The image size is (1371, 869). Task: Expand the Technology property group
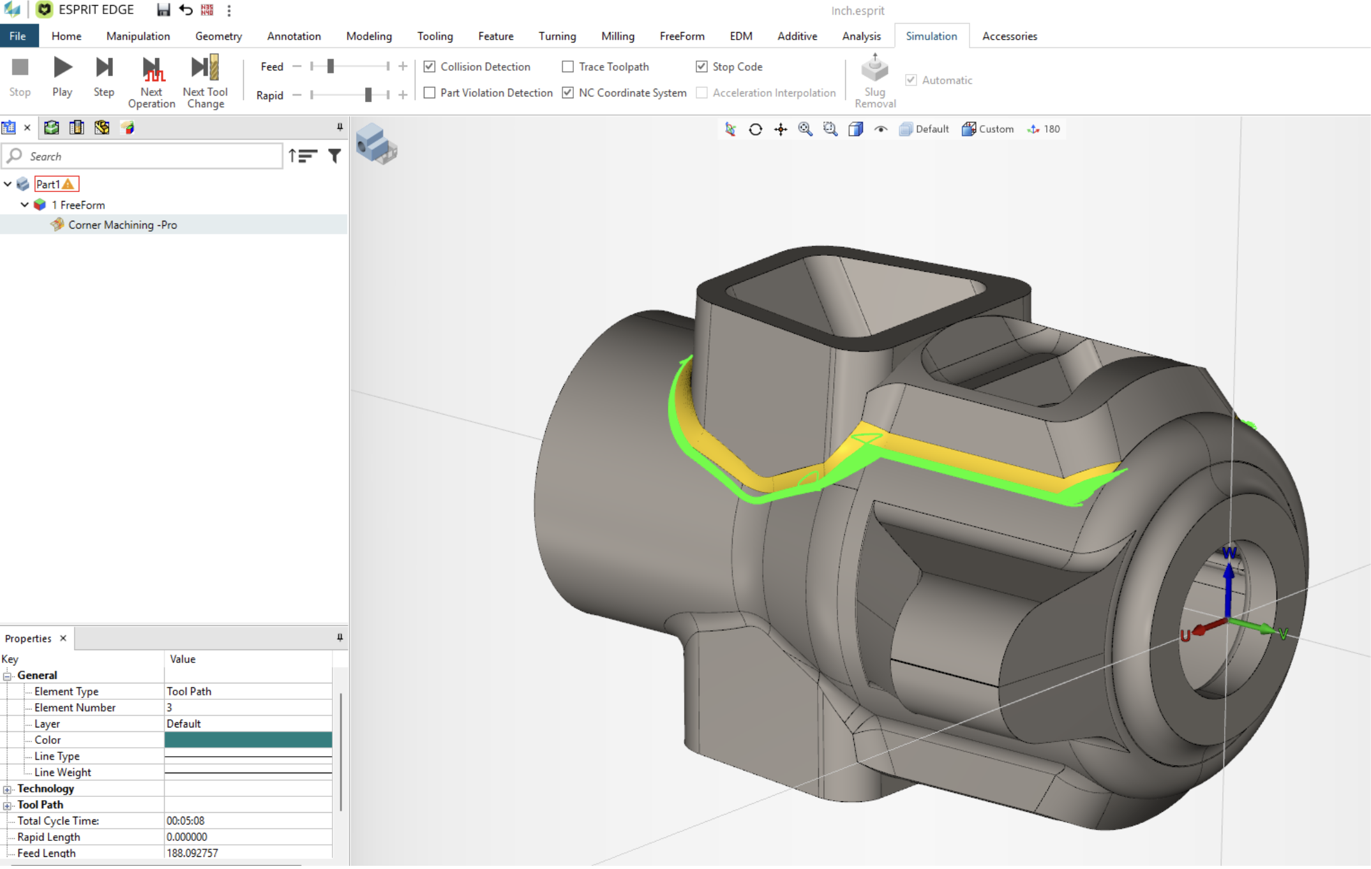[7, 789]
